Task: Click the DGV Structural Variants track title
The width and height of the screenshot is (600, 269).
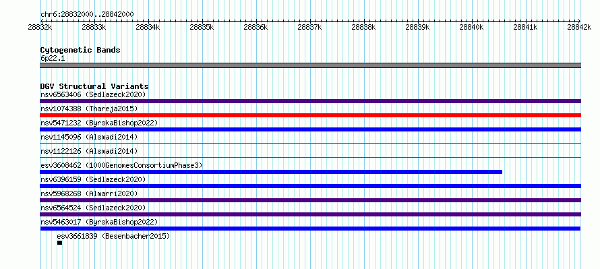Action: click(x=94, y=86)
